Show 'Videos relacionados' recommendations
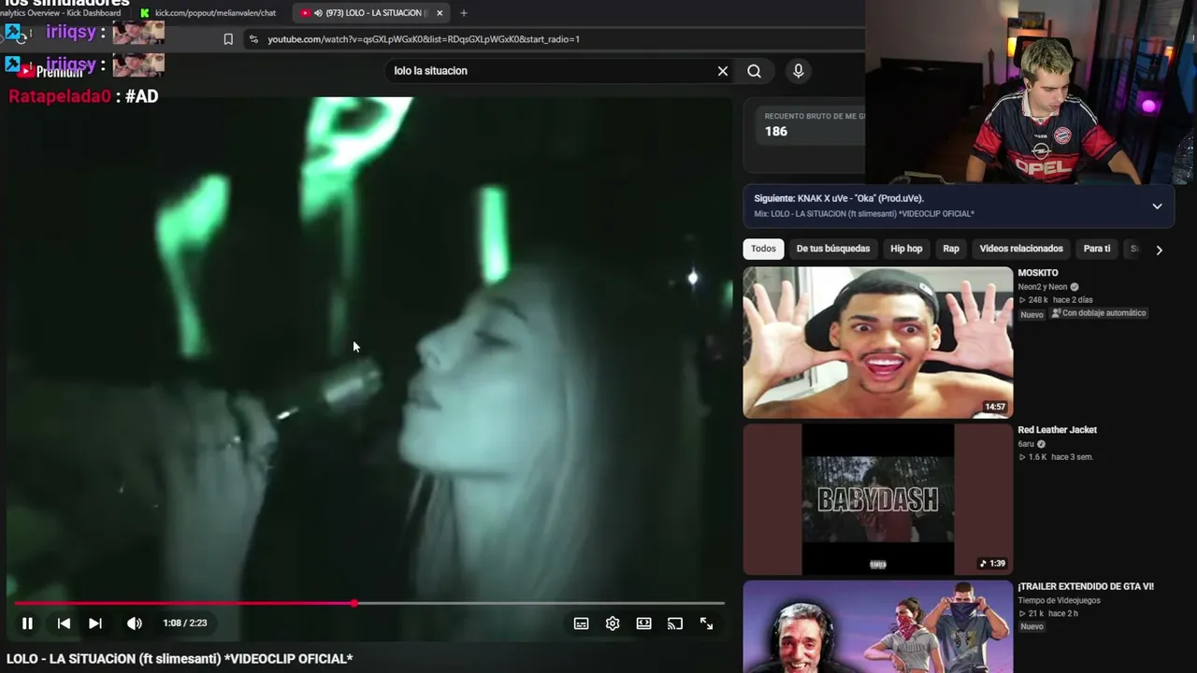This screenshot has width=1197, height=673. click(1021, 249)
